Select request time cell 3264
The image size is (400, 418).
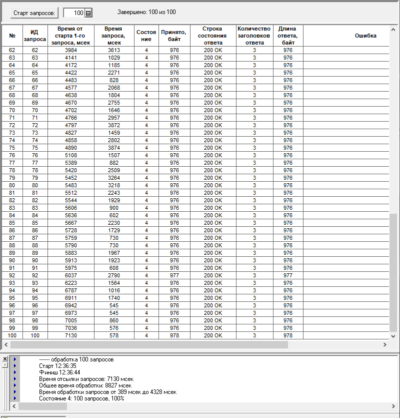114,178
